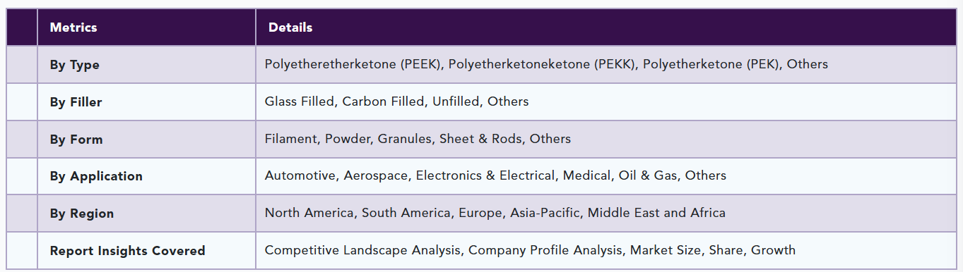Click the Electronics & Electrical text
Image resolution: width=963 pixels, height=272 pixels.
pos(485,175)
